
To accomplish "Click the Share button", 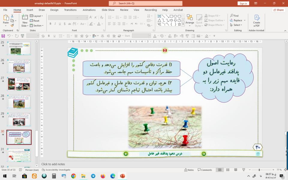I will coord(279,10).
